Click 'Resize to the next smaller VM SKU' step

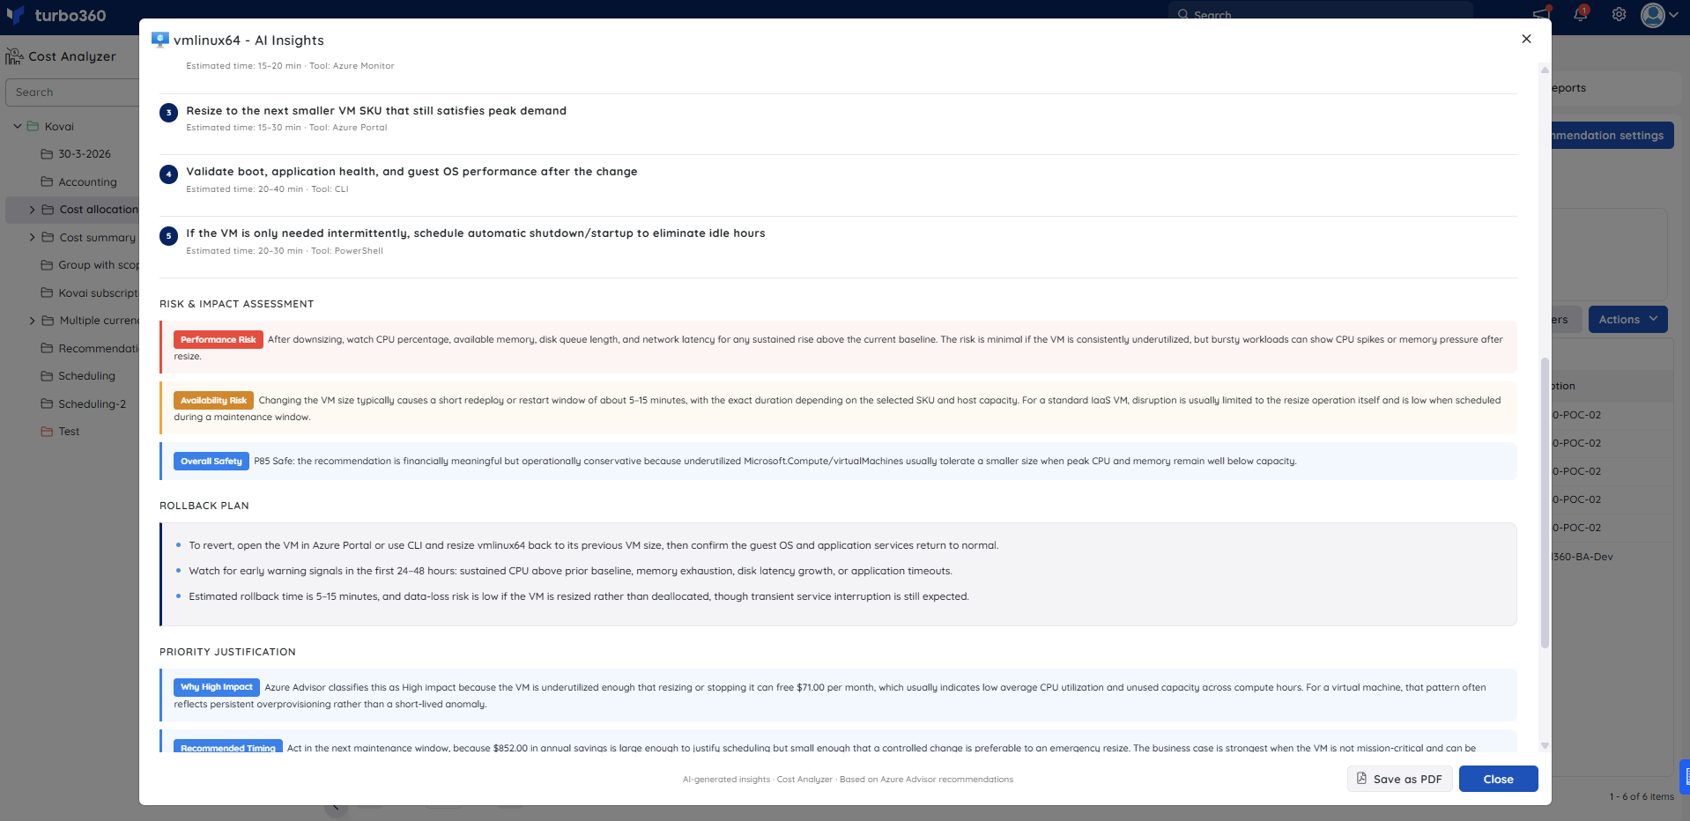click(376, 110)
